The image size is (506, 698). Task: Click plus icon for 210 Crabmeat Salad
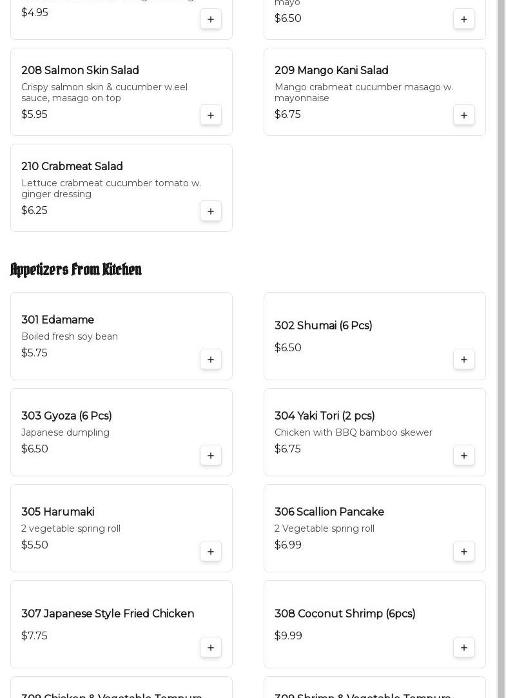tap(211, 211)
